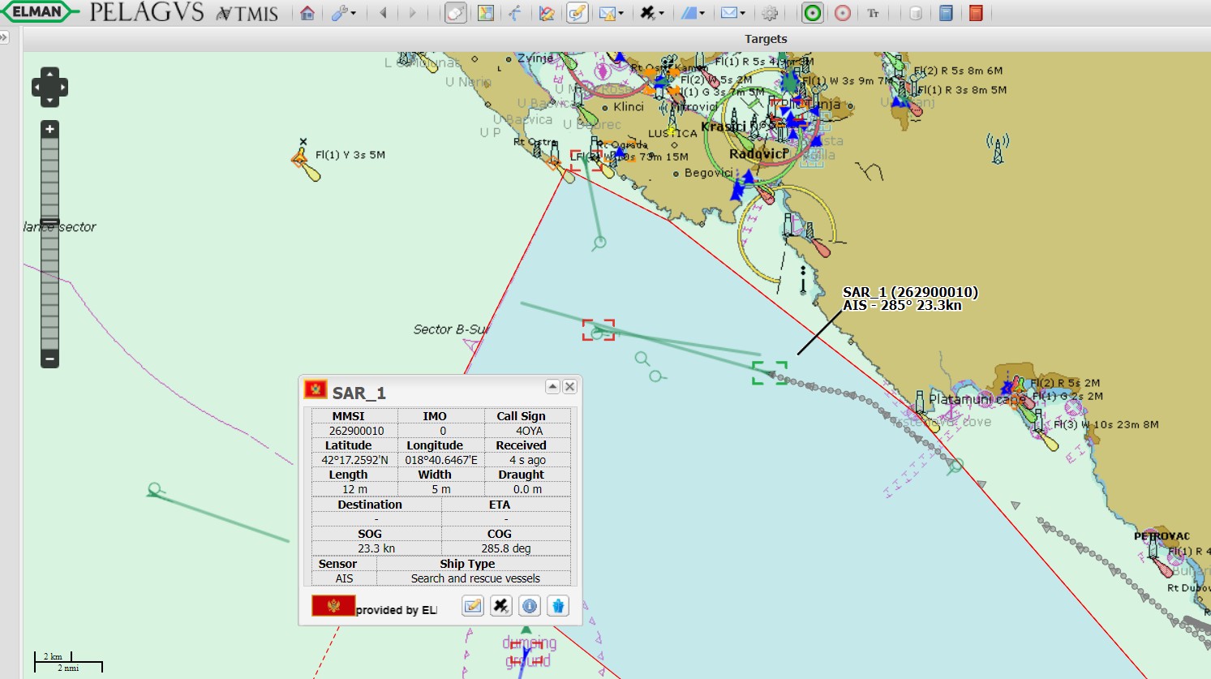Select the route measuring tool

[516, 13]
